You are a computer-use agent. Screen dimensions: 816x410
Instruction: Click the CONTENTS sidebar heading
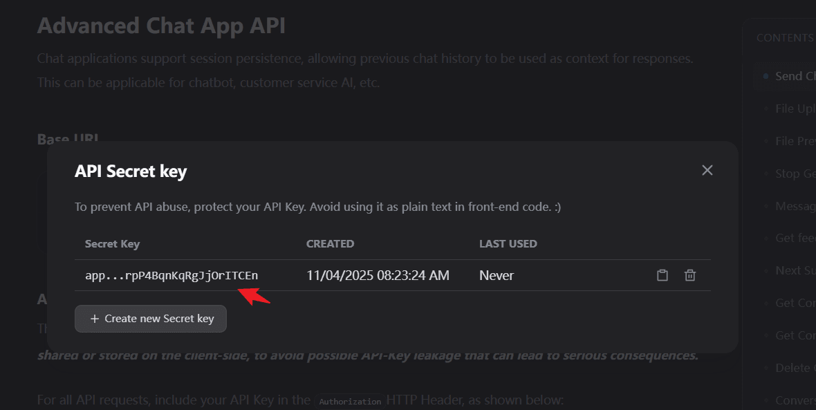tap(784, 38)
